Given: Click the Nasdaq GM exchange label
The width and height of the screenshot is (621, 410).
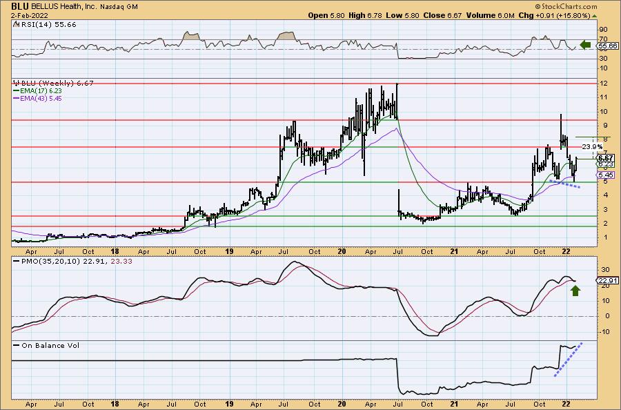Looking at the screenshot, I should coord(119,7).
